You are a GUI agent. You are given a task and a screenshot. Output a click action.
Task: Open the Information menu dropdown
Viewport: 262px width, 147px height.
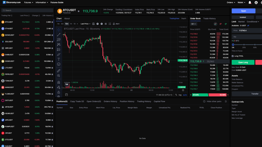click(42, 2)
